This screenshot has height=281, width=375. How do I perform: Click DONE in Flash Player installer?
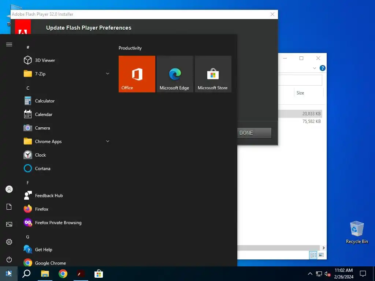tap(254, 133)
